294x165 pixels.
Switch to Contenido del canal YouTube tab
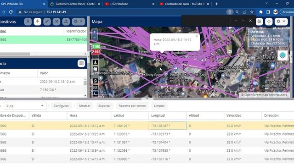click(184, 4)
